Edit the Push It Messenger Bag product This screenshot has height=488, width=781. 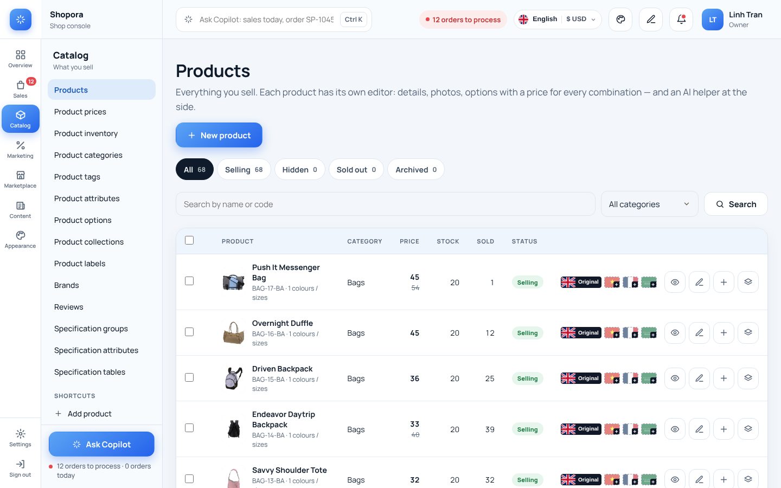pyautogui.click(x=699, y=282)
